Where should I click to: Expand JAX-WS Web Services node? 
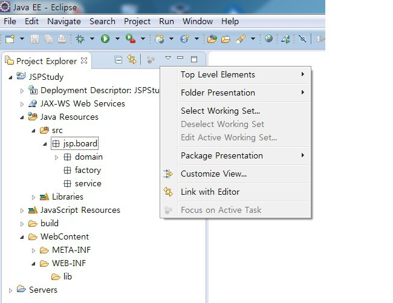coord(22,104)
